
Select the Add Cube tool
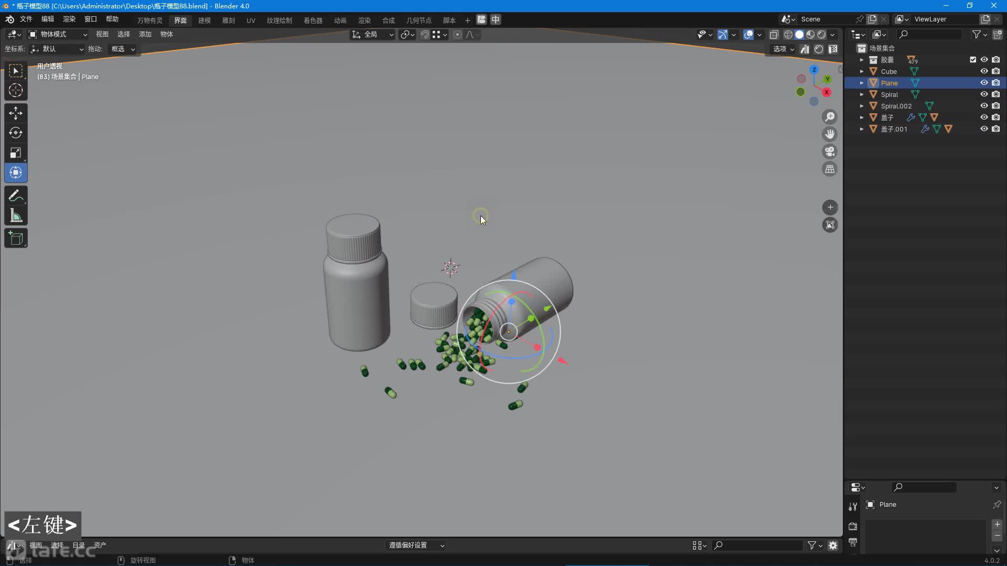click(16, 238)
